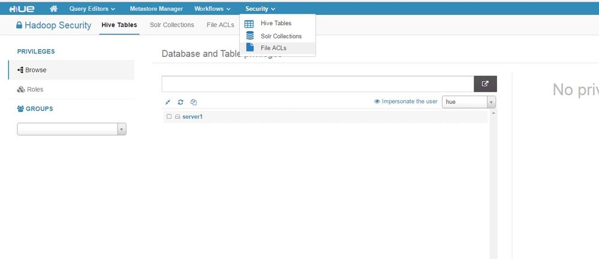Switch to the Hive Tables tab

pyautogui.click(x=119, y=25)
